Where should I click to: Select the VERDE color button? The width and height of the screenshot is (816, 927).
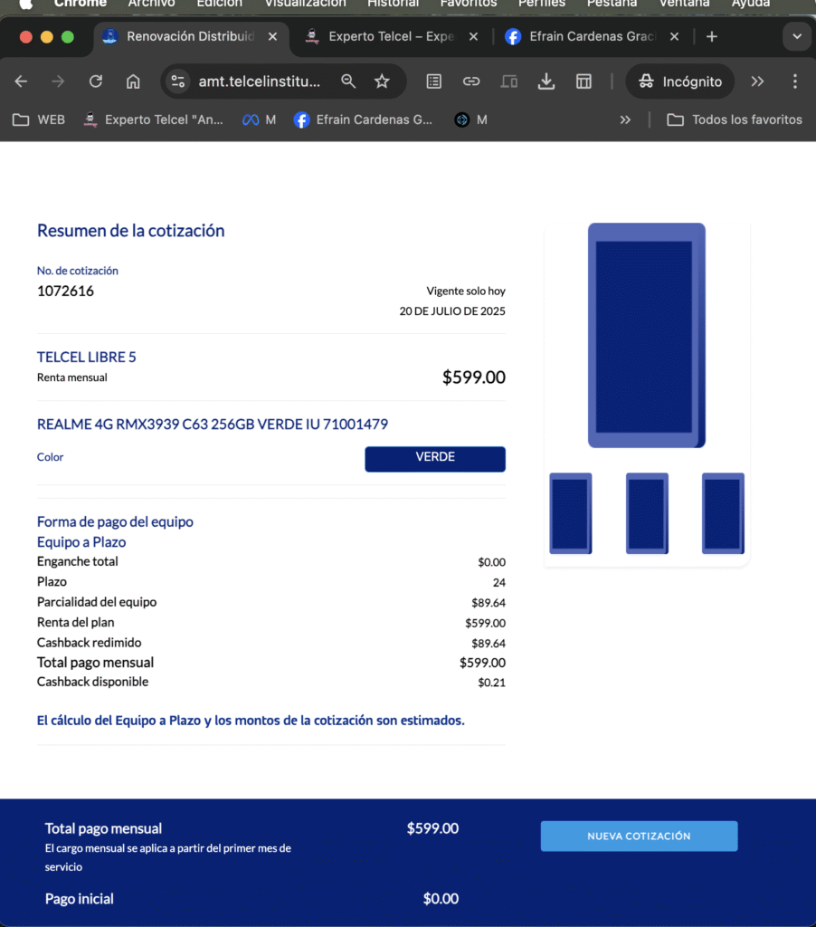435,459
